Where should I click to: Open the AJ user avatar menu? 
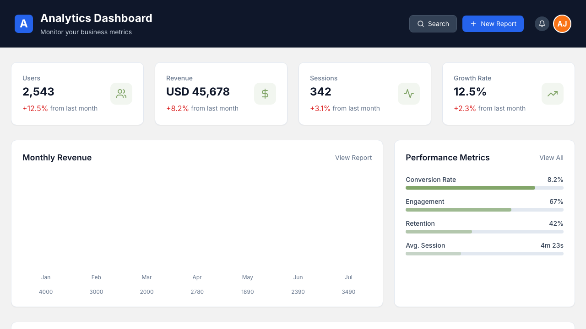(562, 24)
